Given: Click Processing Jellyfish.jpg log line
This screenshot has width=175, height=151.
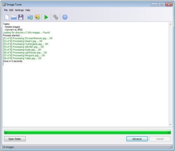Looking at the screenshot, I should 23,47.
